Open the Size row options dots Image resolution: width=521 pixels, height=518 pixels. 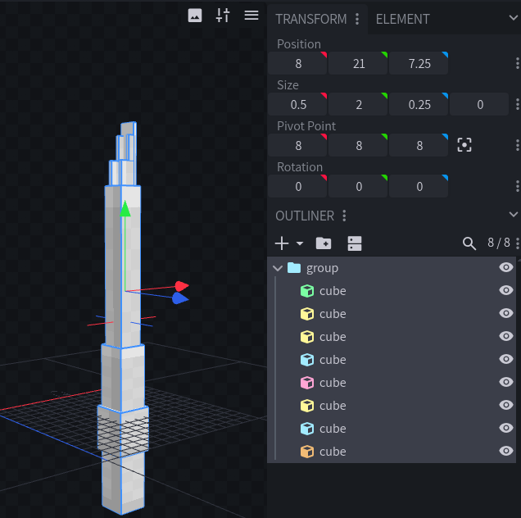[x=518, y=104]
